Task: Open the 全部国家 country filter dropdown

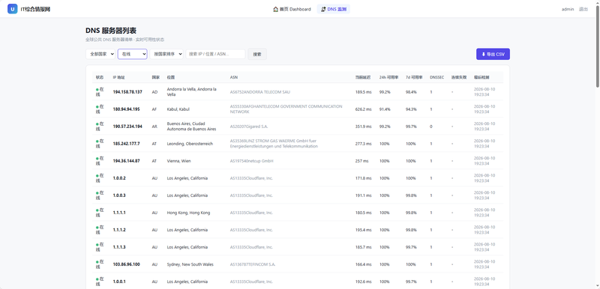Action: pyautogui.click(x=100, y=54)
